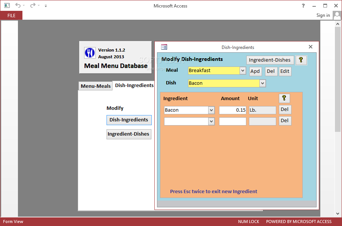
Task: Open the FILE menu tab
Action: [x=11, y=15]
